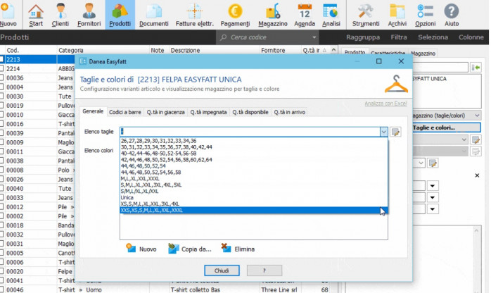The image size is (491, 293).
Task: Open the Fornitori section
Action: [x=89, y=15]
